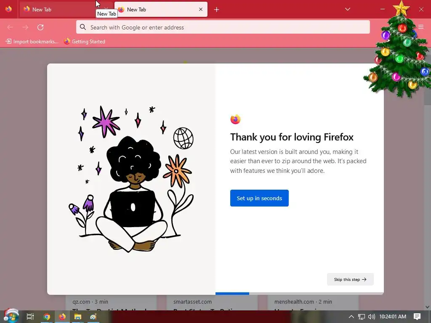Click the Firefox taskbar icon
The height and width of the screenshot is (323, 431).
[62, 317]
